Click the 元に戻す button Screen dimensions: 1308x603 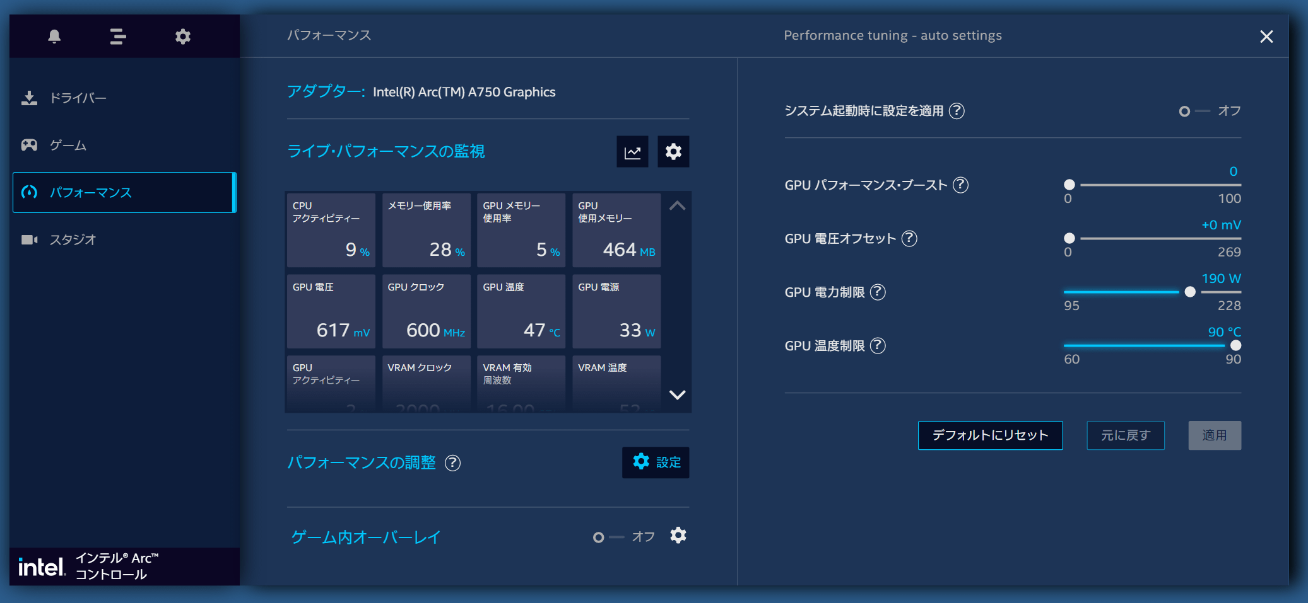coord(1125,435)
